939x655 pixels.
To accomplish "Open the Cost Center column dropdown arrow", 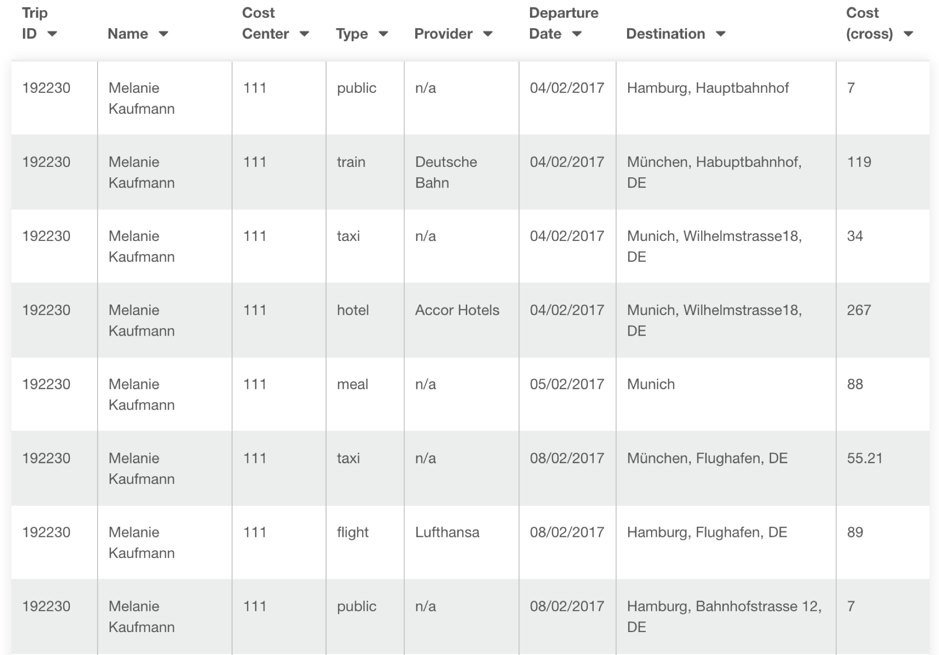I will pos(304,34).
